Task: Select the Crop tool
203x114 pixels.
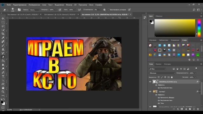Action: 3,34
